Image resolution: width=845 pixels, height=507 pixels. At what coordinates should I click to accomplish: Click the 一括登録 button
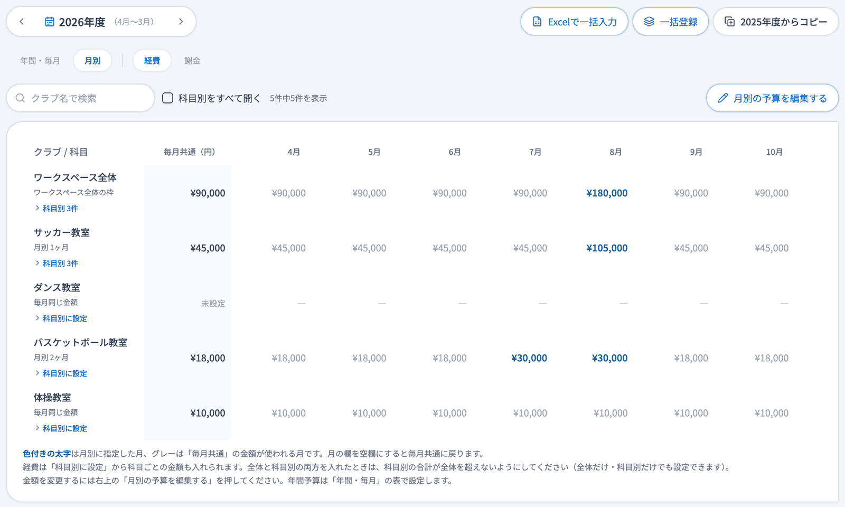tap(671, 22)
